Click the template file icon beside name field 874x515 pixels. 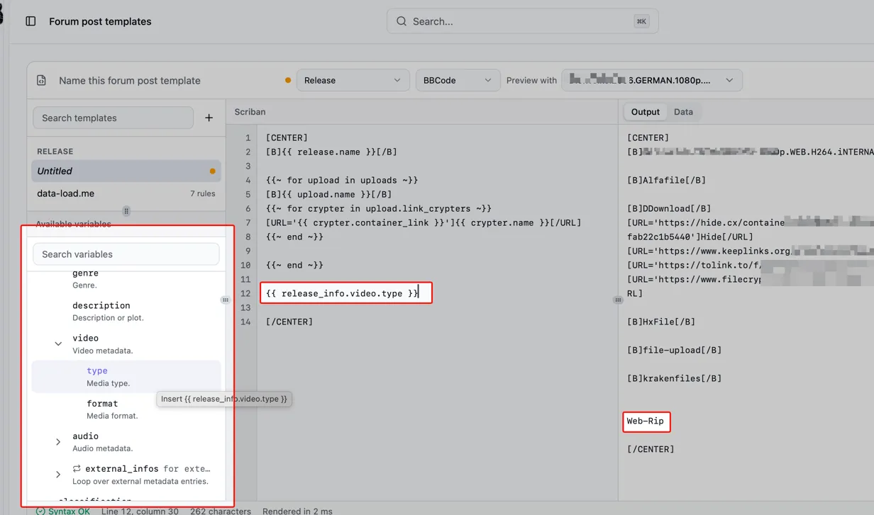click(42, 81)
